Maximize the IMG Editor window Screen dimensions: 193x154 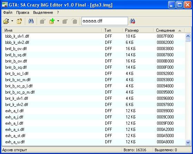click(180, 5)
